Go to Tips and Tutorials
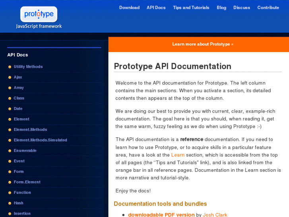 click(x=191, y=8)
